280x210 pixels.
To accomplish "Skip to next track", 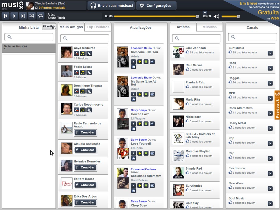I will (23, 16).
